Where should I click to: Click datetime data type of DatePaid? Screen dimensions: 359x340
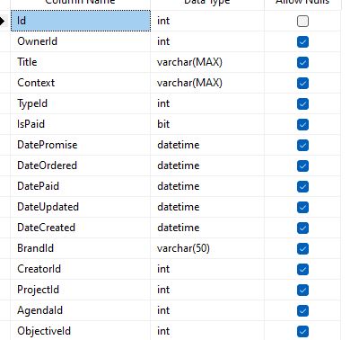207,186
